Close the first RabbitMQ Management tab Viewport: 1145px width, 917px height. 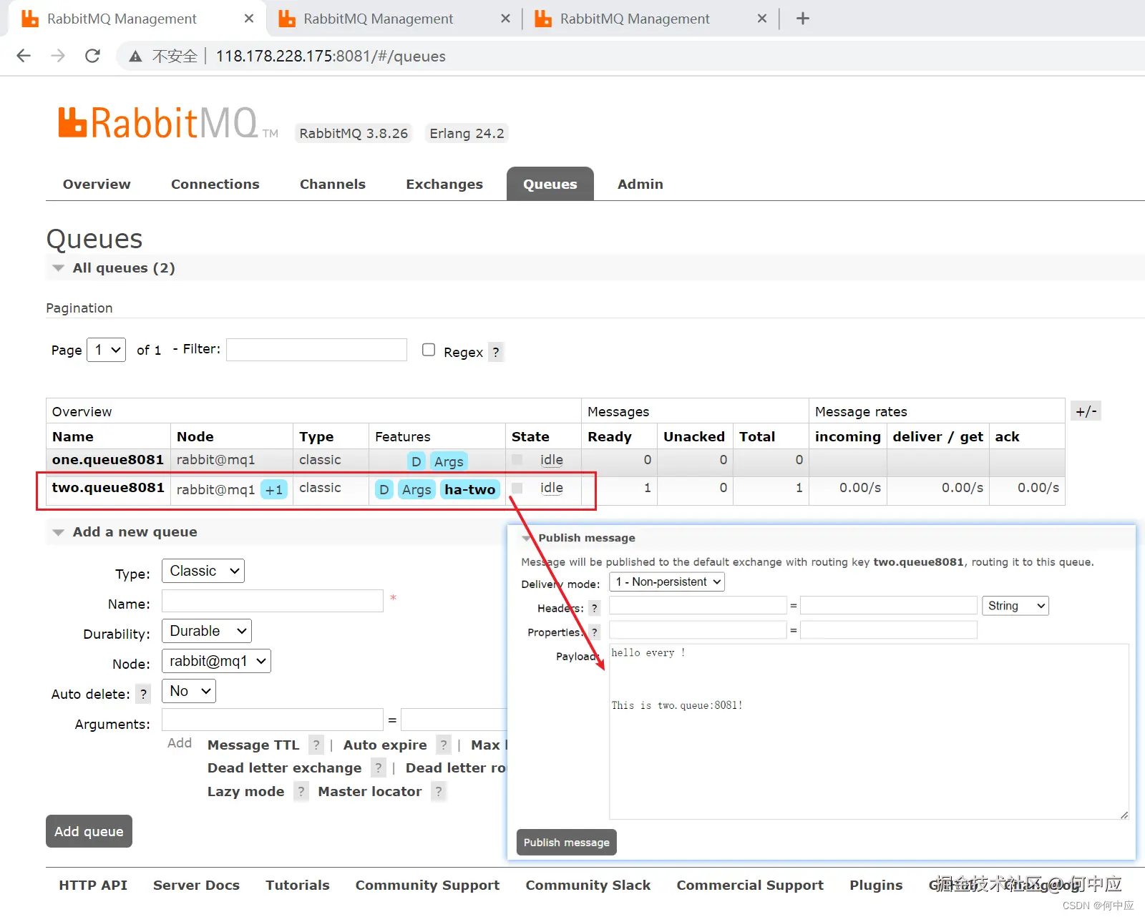coord(249,19)
